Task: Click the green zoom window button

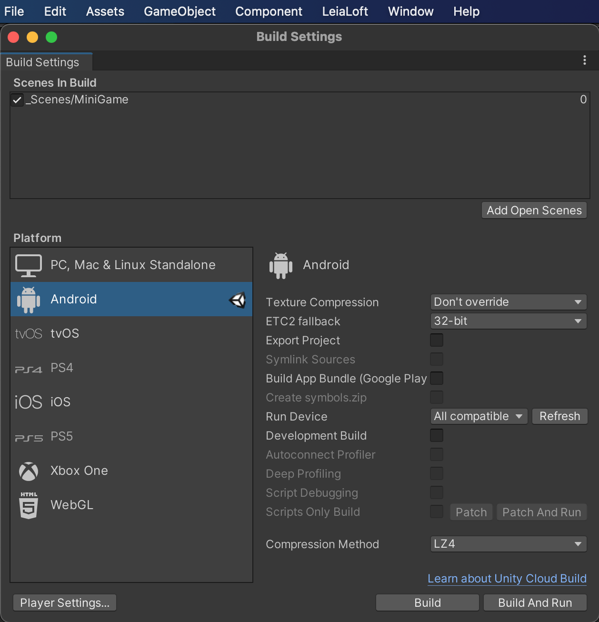Action: (x=51, y=37)
